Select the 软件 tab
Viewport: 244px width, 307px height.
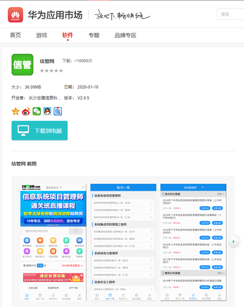(x=68, y=35)
